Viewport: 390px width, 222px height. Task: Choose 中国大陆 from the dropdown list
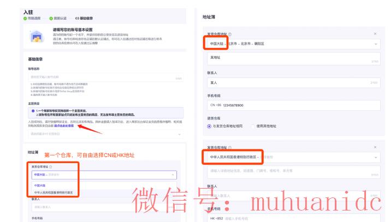point(40,185)
